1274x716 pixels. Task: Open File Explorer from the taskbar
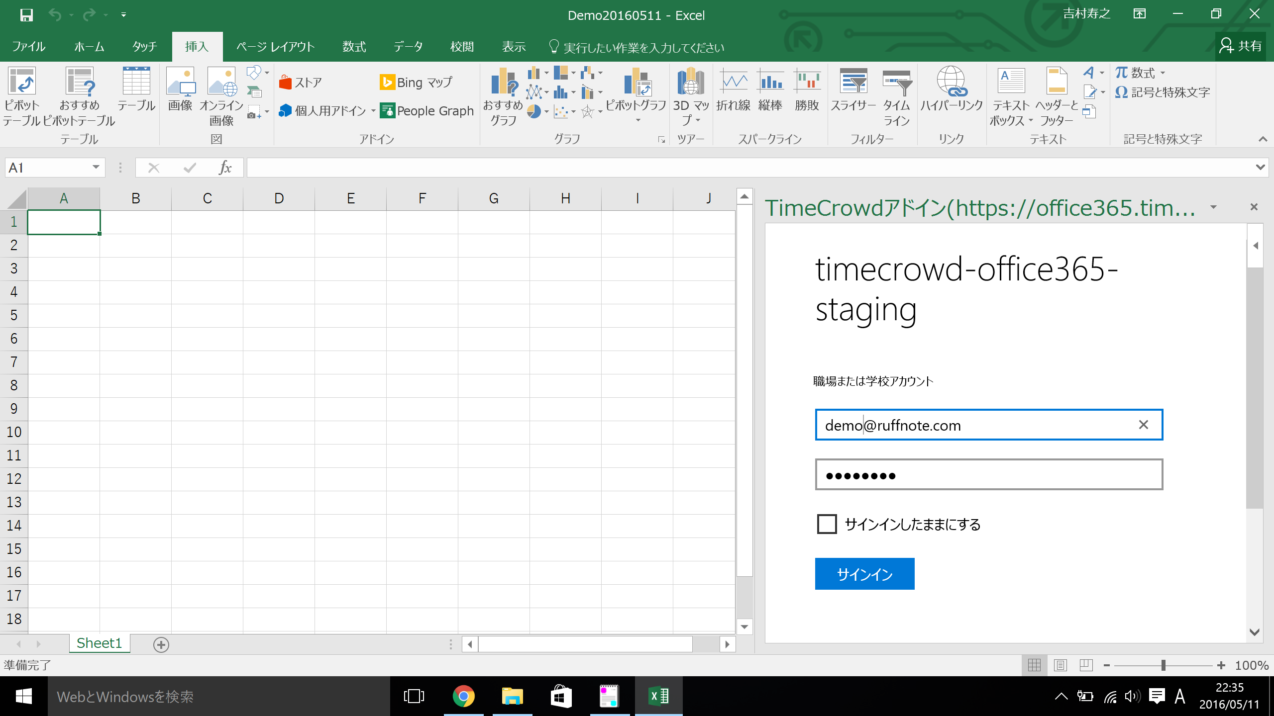(512, 696)
